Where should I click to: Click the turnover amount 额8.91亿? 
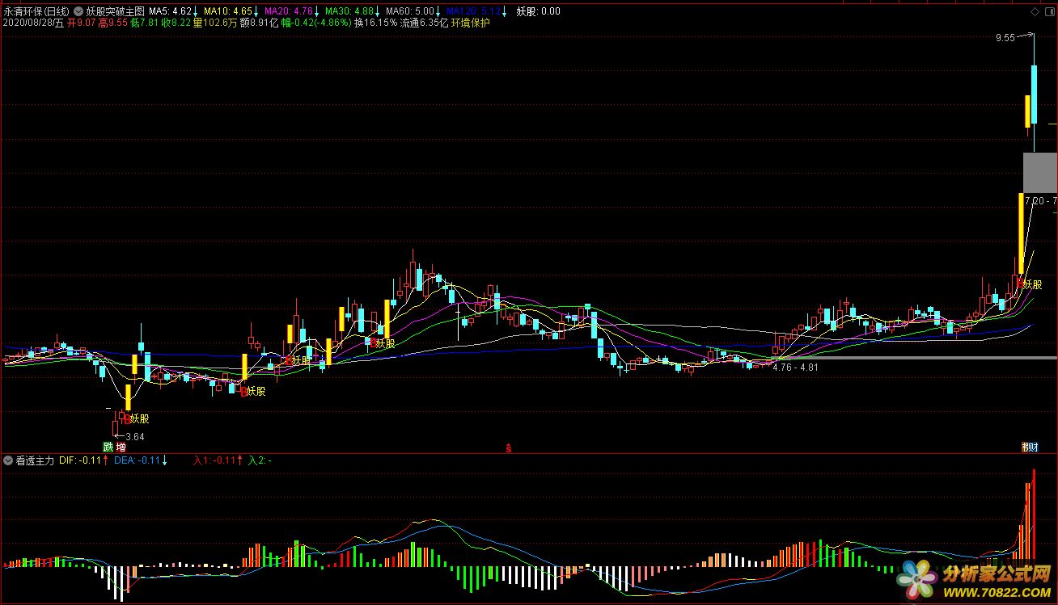(x=259, y=23)
